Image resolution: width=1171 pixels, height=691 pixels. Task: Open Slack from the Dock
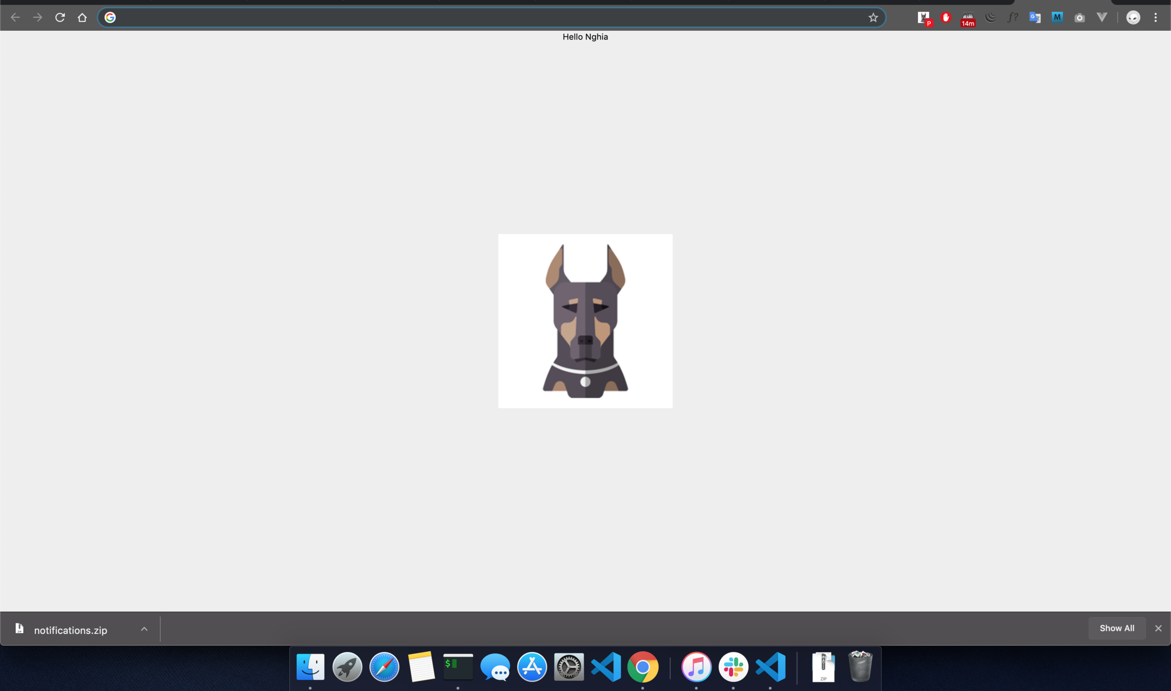coord(733,667)
